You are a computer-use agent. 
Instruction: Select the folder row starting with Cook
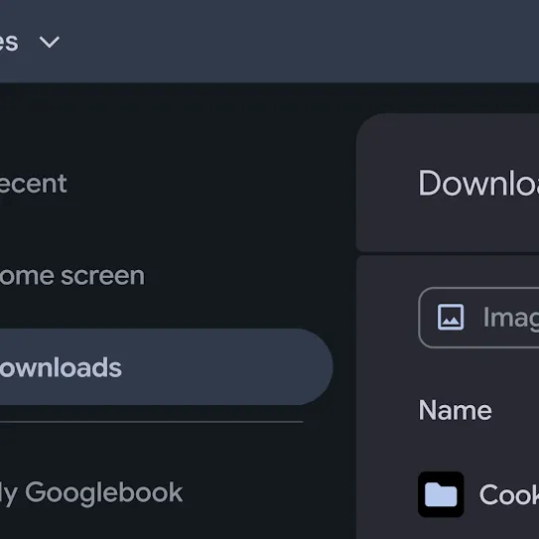pyautogui.click(x=478, y=494)
